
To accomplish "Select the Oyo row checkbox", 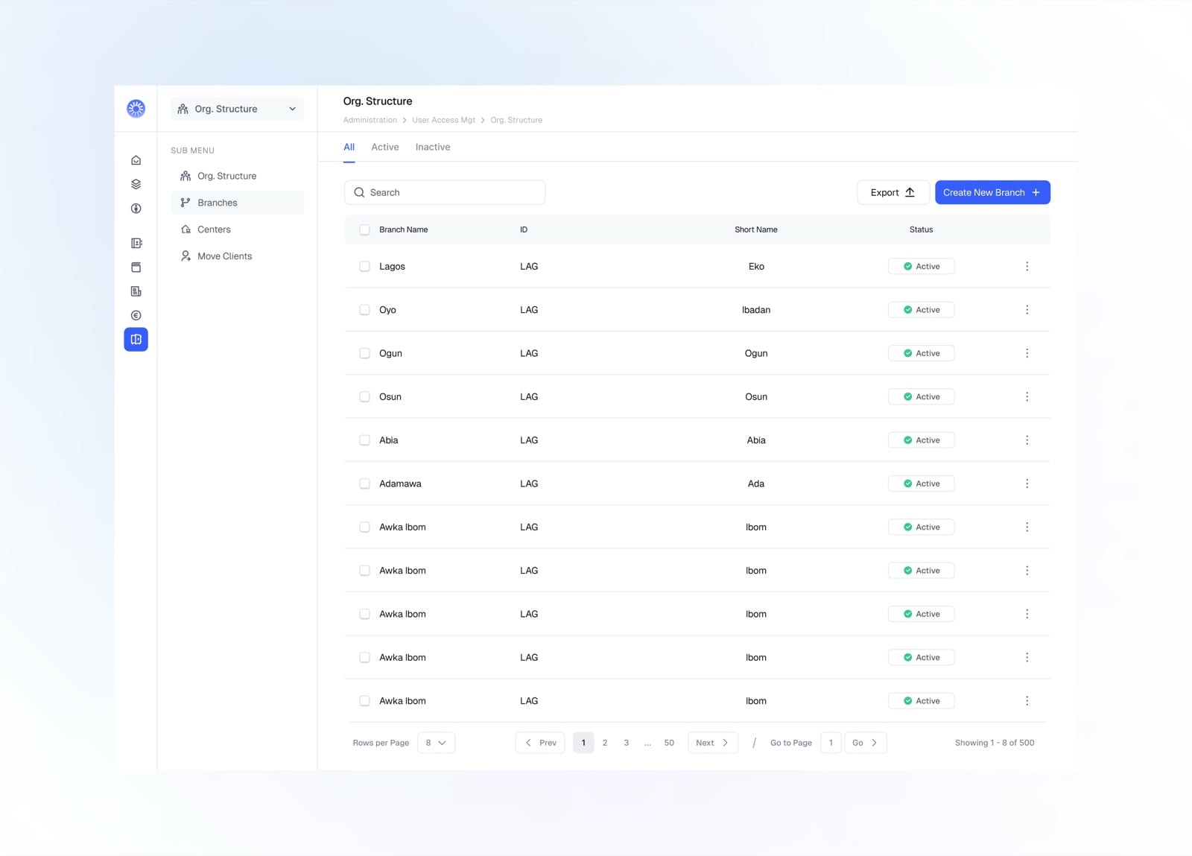I will coord(364,310).
